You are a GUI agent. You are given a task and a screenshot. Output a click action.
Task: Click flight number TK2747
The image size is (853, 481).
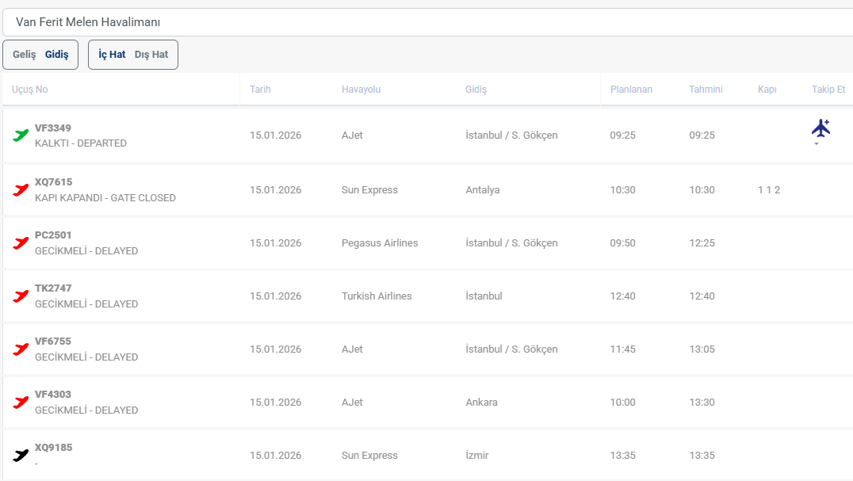[x=53, y=288]
